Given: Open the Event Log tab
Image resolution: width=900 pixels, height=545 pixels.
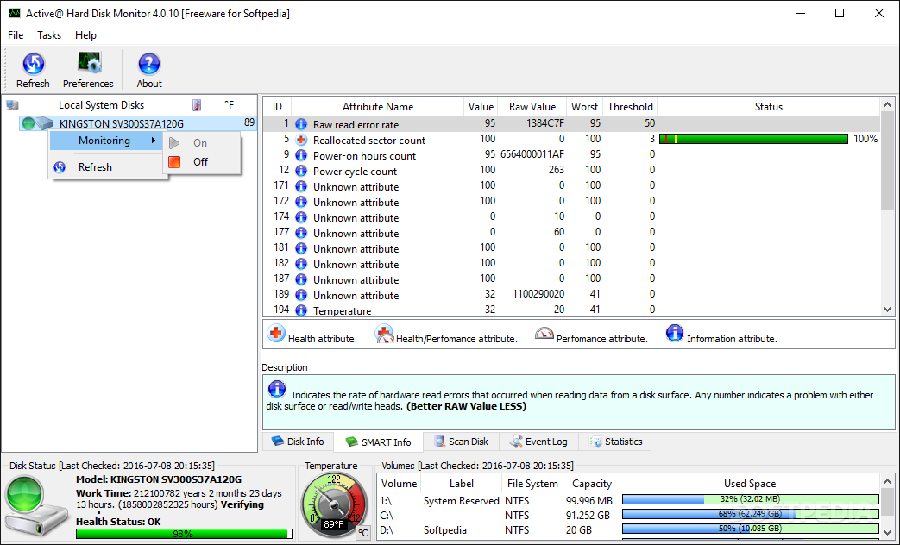Looking at the screenshot, I should 538,442.
